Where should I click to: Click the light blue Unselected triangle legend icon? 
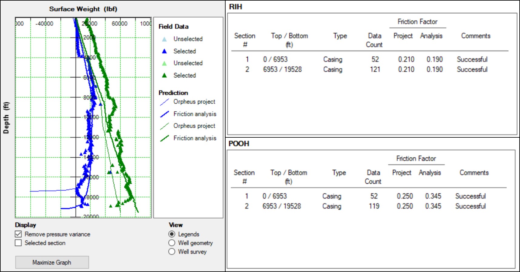[164, 39]
